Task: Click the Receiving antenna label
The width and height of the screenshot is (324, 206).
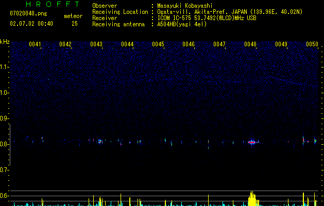Action: click(118, 24)
